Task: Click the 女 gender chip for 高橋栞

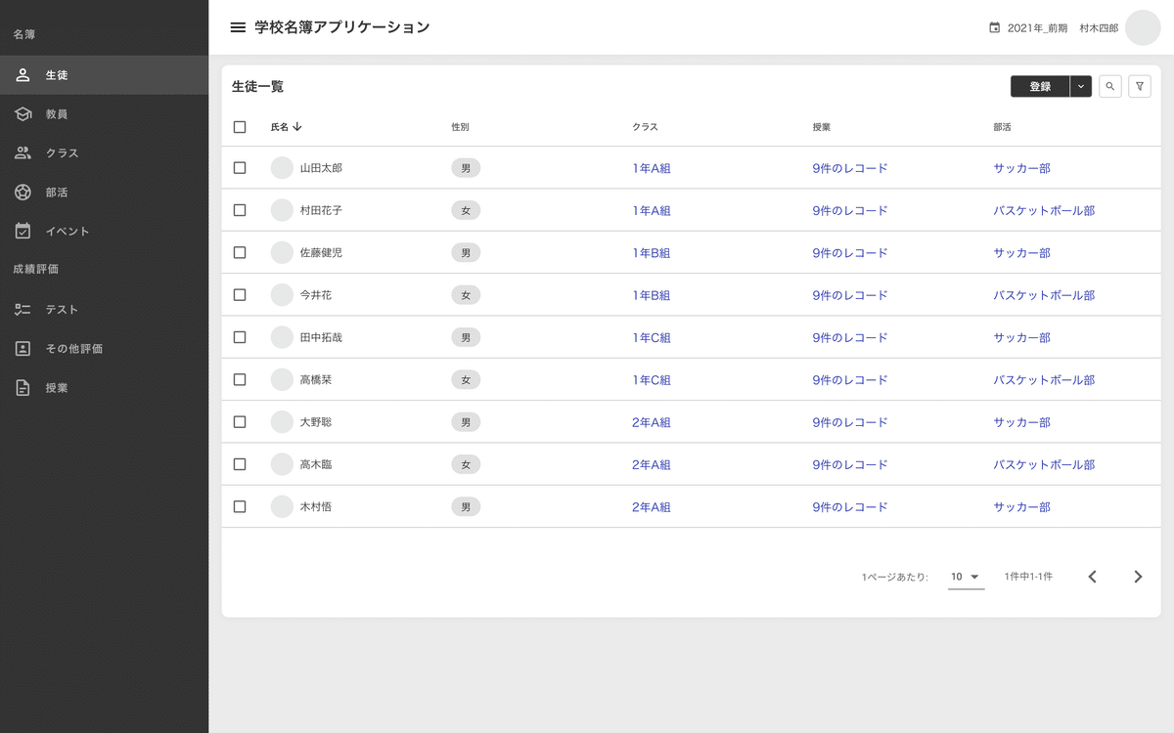Action: tap(466, 379)
